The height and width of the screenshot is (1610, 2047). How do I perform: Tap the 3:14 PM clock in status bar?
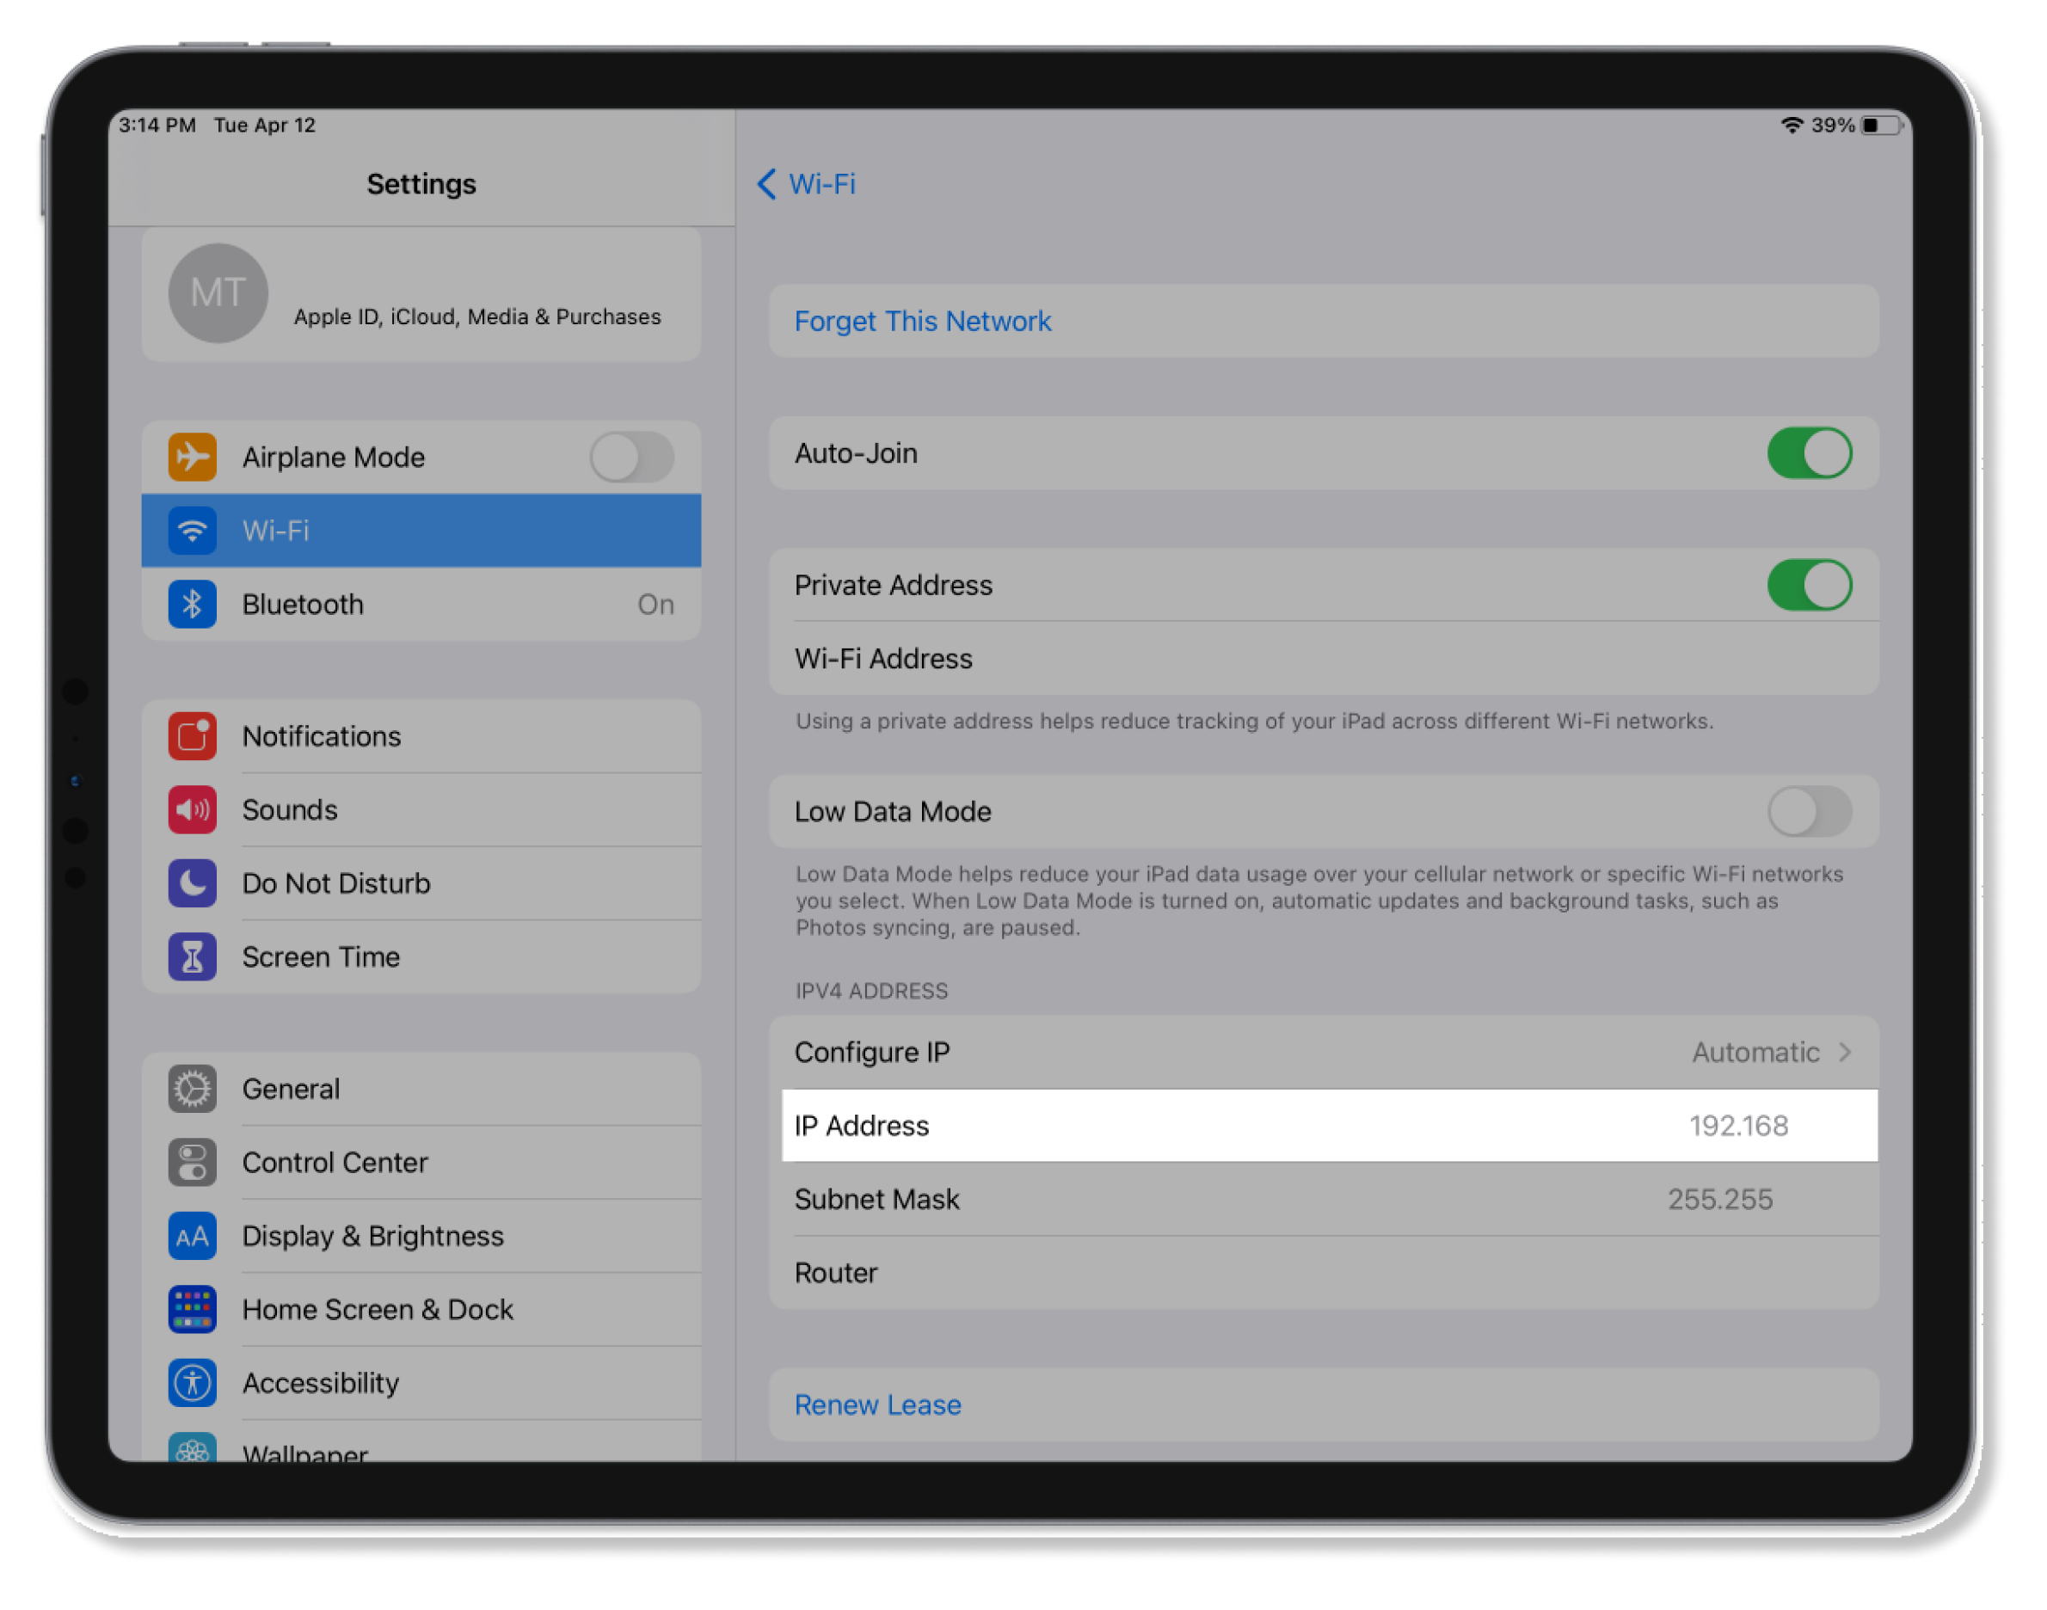point(157,126)
